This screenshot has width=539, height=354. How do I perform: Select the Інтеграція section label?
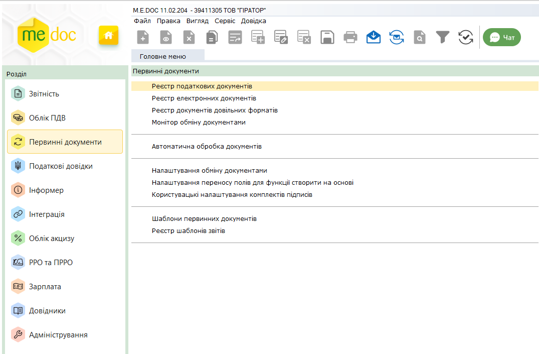[47, 214]
